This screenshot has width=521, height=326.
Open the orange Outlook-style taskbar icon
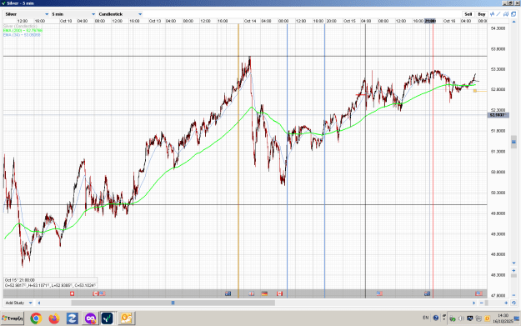pyautogui.click(x=126, y=318)
